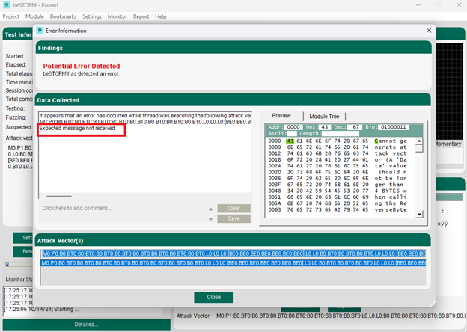Click the hex preview scroll up arrow
Image resolution: width=467 pixels, height=332 pixels.
click(419, 141)
